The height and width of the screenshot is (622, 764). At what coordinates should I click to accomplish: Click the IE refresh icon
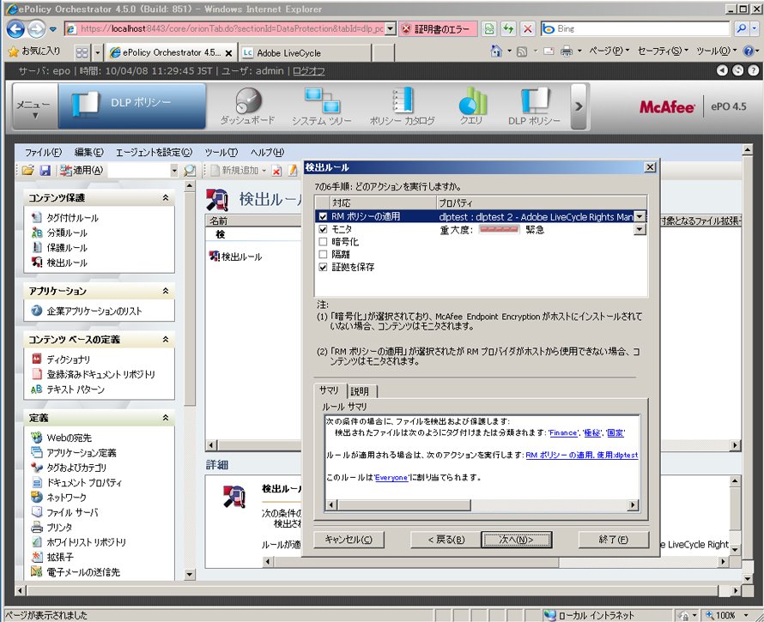(x=508, y=28)
